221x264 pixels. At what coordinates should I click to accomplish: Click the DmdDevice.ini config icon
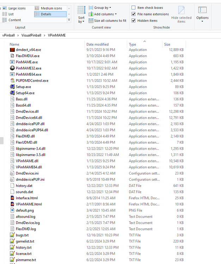point(12,174)
